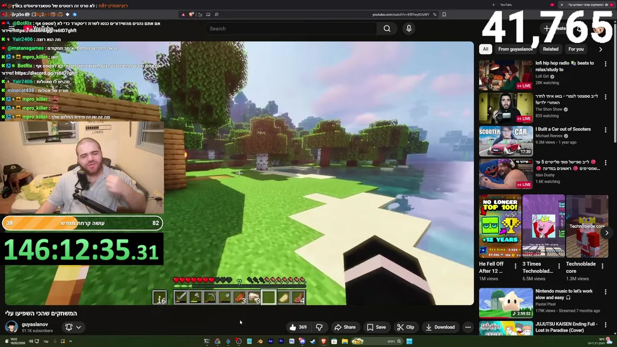Open I Built a Car out of Scooters

tap(563, 129)
